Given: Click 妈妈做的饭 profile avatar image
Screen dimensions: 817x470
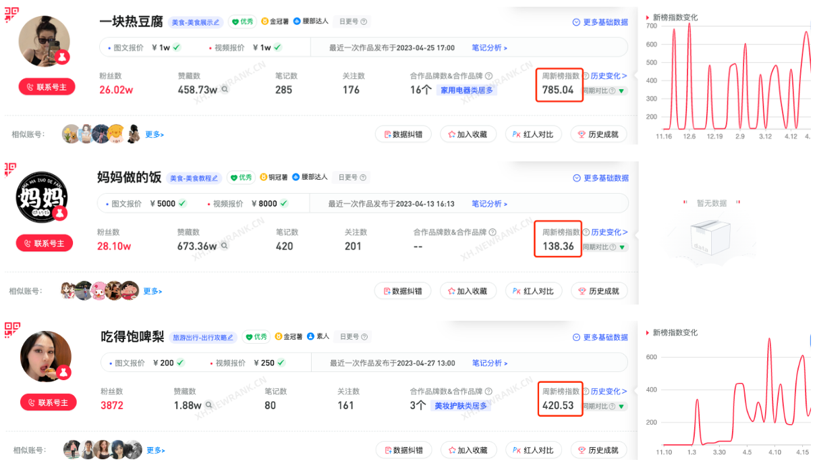Looking at the screenshot, I should click(43, 197).
